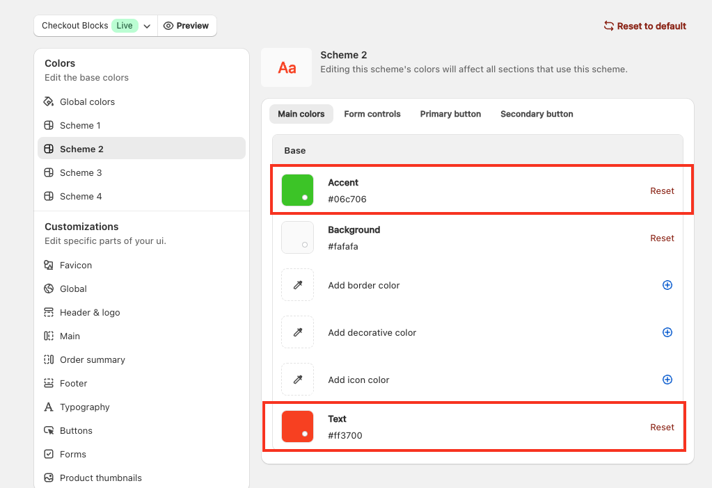Click Reset to default link
The height and width of the screenshot is (488, 712).
pos(644,26)
